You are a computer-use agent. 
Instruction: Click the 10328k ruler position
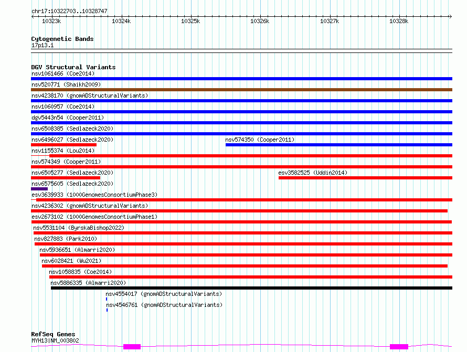[399, 21]
